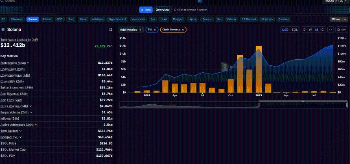
Task: Open Total Value Locked in DeFi link
Action: point(19,40)
